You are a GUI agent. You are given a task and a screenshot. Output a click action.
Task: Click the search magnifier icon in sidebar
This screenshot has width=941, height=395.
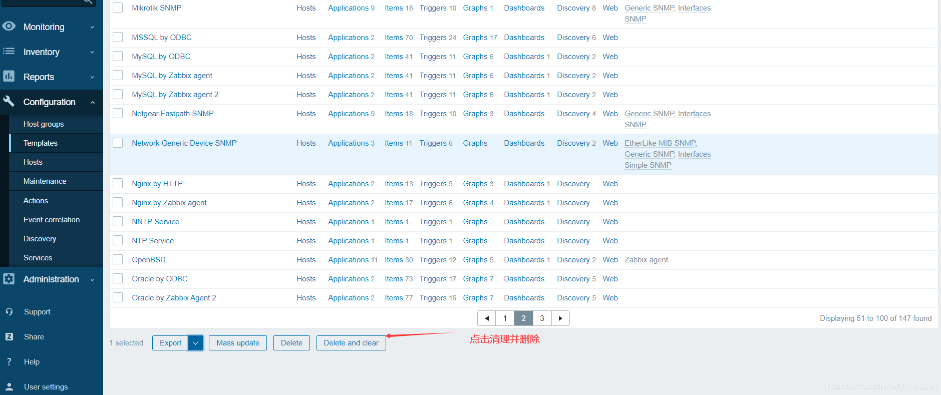(88, 2)
